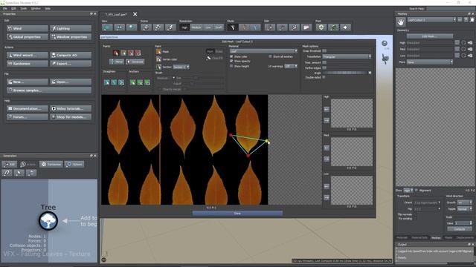Click the Wind button in Properties
476x267 pixels.
[x=28, y=28]
